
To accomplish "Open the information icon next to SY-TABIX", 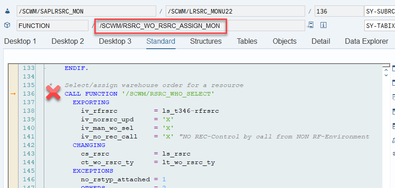I will pyautogui.click(x=323, y=25).
